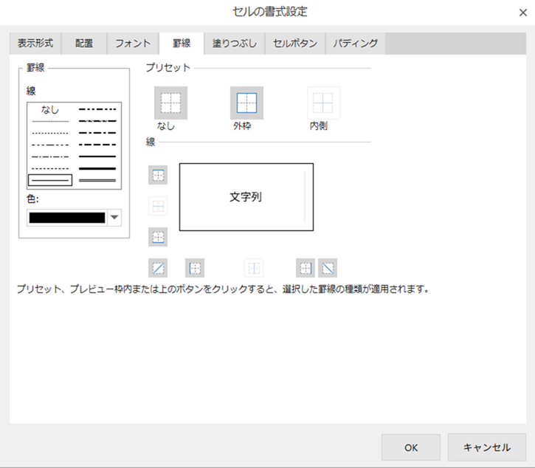The image size is (535, 468).
Task: Click inside the 文字列 preview box
Action: click(246, 197)
